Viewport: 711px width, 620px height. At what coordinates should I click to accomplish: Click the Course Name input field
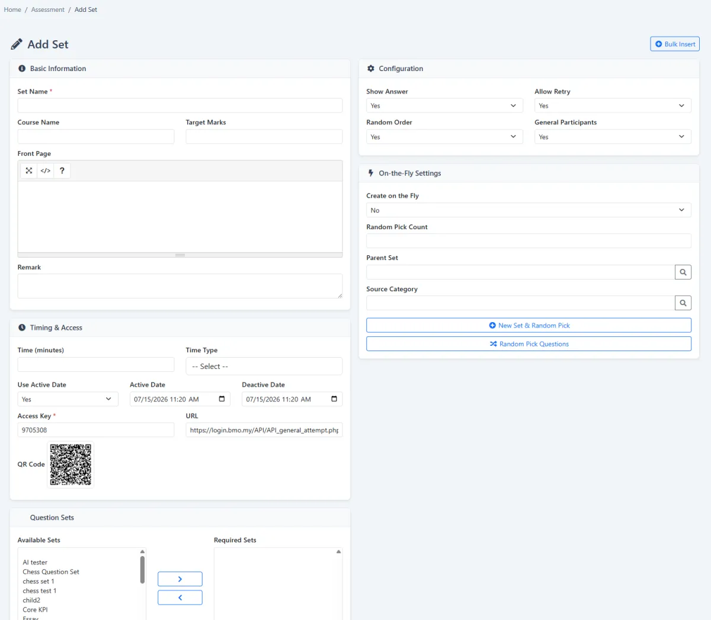[96, 136]
